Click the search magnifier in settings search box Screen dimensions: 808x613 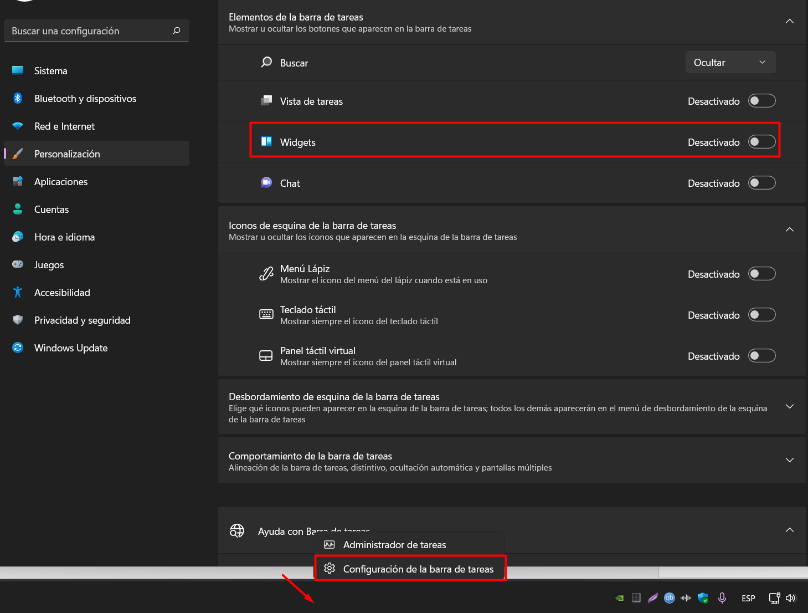coord(176,31)
